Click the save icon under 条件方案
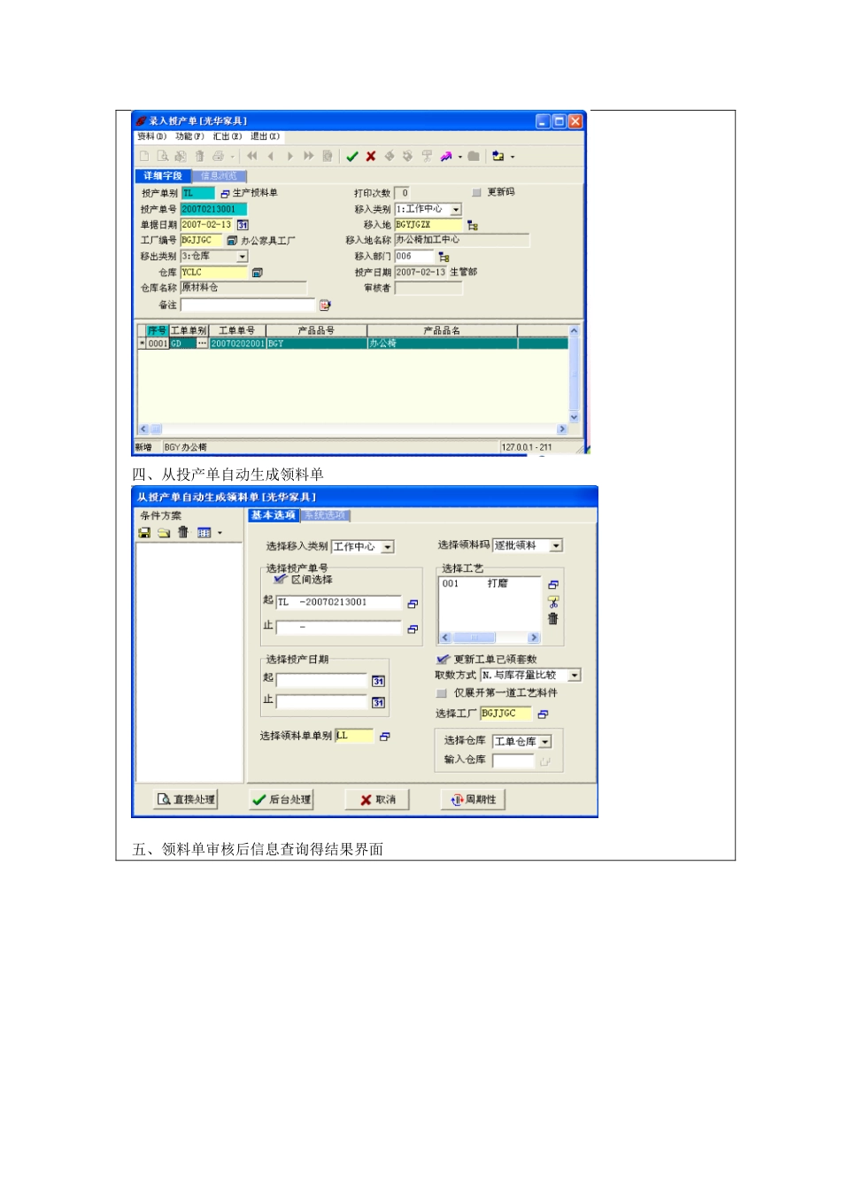841x1190 pixels. pyautogui.click(x=144, y=533)
